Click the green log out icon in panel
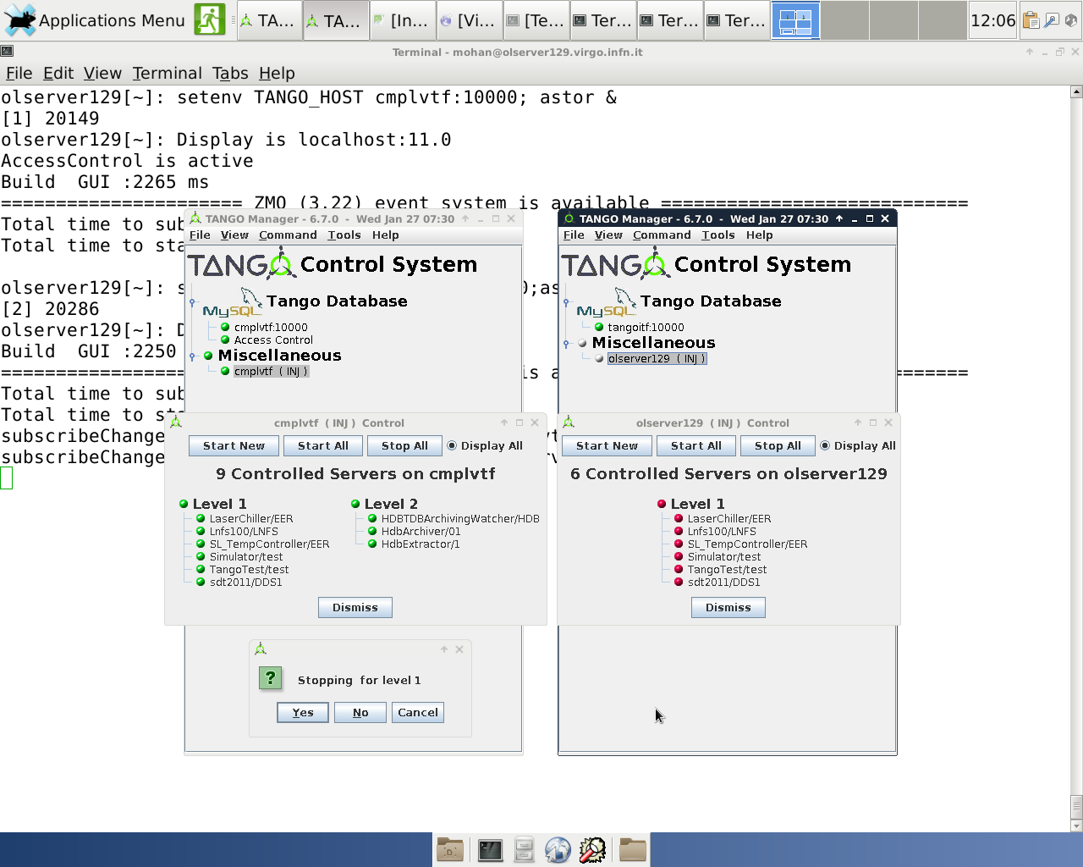Image resolution: width=1083 pixels, height=867 pixels. tap(210, 19)
